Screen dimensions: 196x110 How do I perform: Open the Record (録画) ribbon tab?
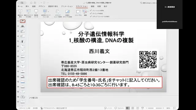tap(92, 6)
